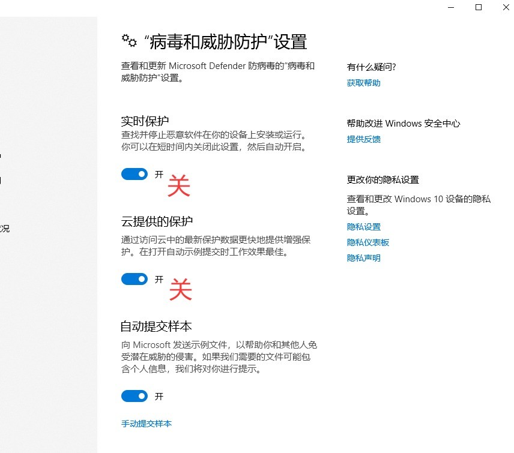
Task: Click the 提供反馈 link
Action: tap(363, 139)
